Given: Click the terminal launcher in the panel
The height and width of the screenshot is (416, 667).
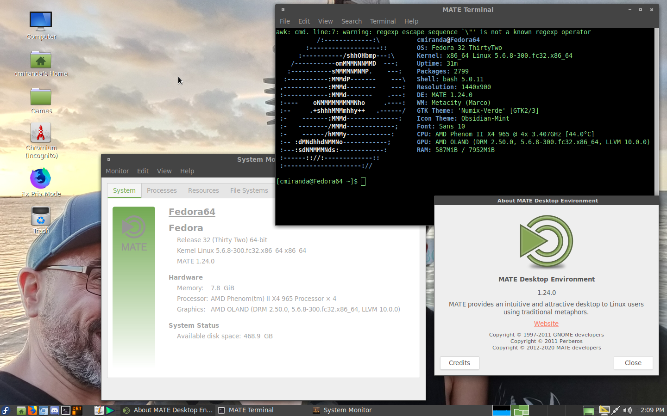Looking at the screenshot, I should (x=65, y=410).
